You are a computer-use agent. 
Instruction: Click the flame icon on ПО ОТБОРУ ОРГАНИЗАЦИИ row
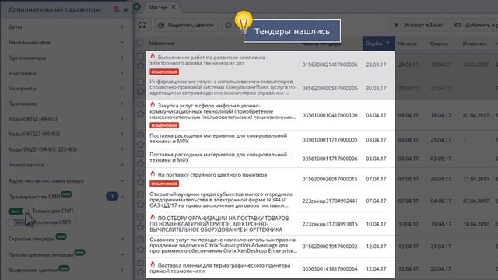pyautogui.click(x=153, y=217)
